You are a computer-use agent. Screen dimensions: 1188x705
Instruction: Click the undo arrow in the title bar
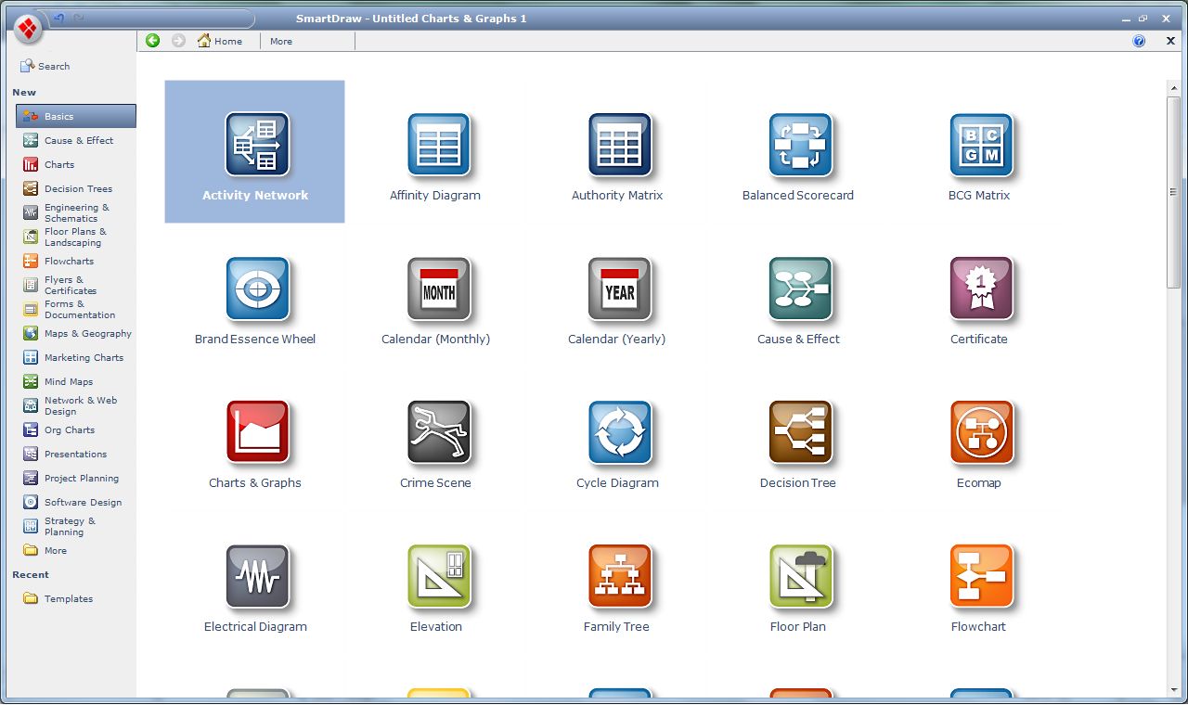coord(58,18)
